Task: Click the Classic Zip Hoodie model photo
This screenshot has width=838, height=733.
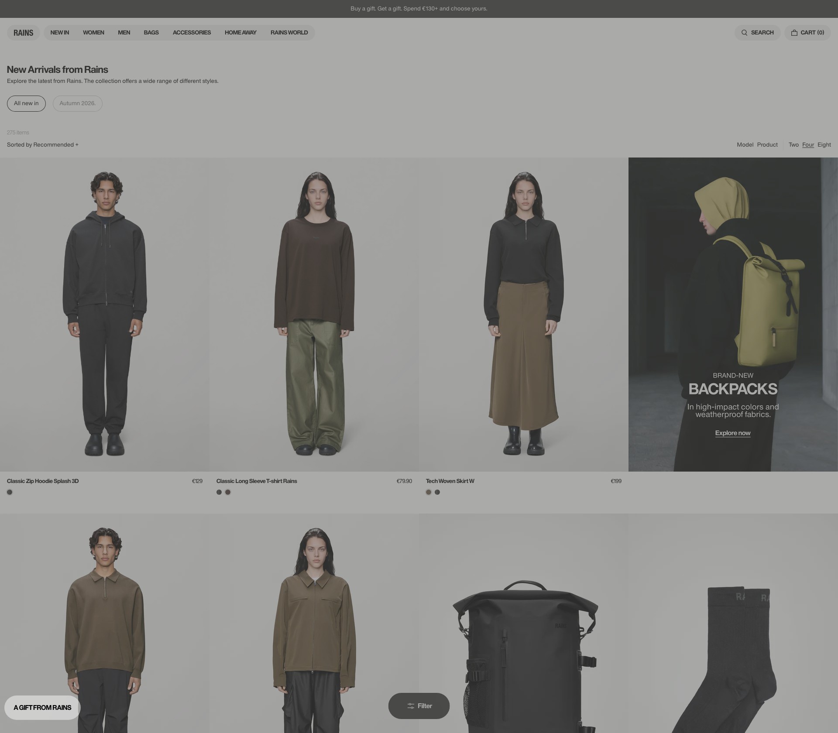Action: pyautogui.click(x=105, y=314)
